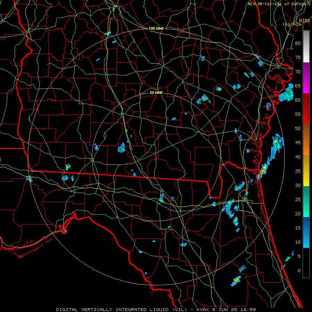Click the 45 value on the color scale
This screenshot has width=312, height=312.
coord(298,143)
